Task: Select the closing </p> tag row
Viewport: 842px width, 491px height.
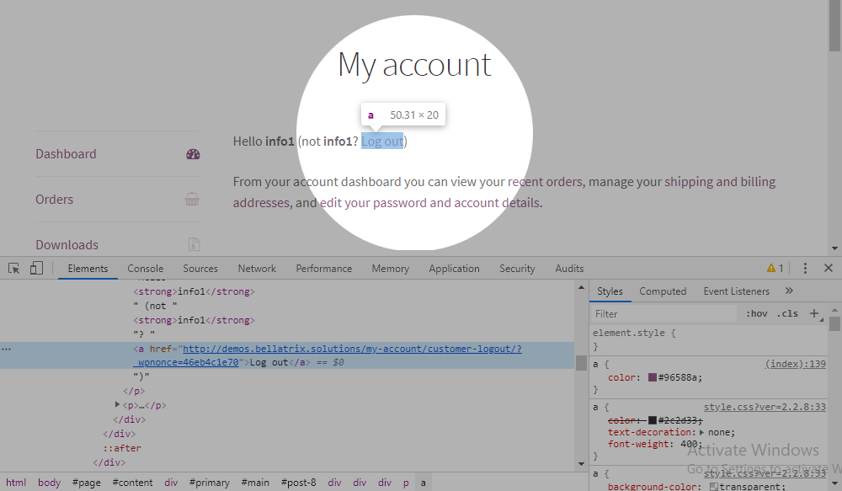Action: click(134, 391)
